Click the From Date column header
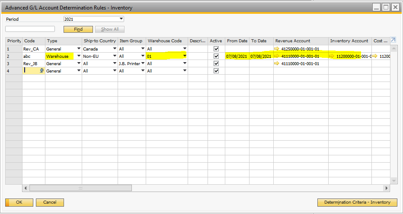403x214 pixels. pos(237,41)
